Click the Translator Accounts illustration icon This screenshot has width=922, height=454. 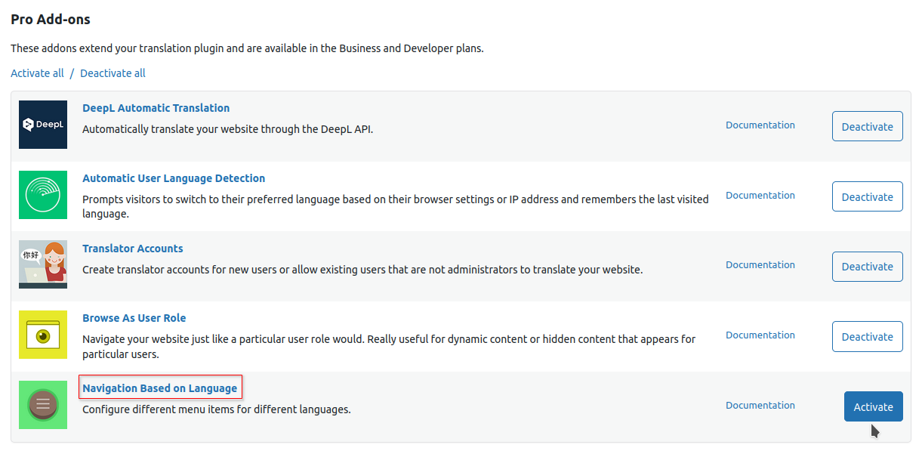43,264
